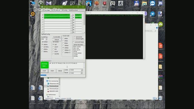Open the CrystalFreq 26M dropdown

pos(46,39)
